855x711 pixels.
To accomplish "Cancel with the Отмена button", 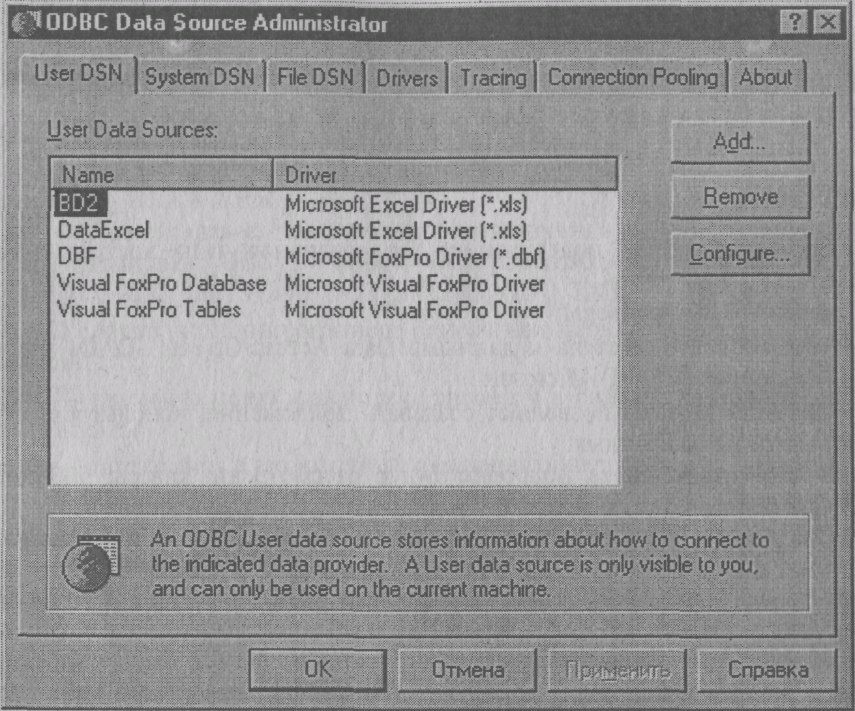I will click(468, 670).
